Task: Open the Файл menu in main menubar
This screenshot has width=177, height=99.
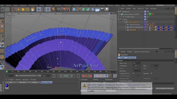Action: (2, 5)
